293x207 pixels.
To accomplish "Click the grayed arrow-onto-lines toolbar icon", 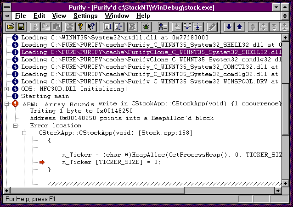I will click(x=177, y=27).
